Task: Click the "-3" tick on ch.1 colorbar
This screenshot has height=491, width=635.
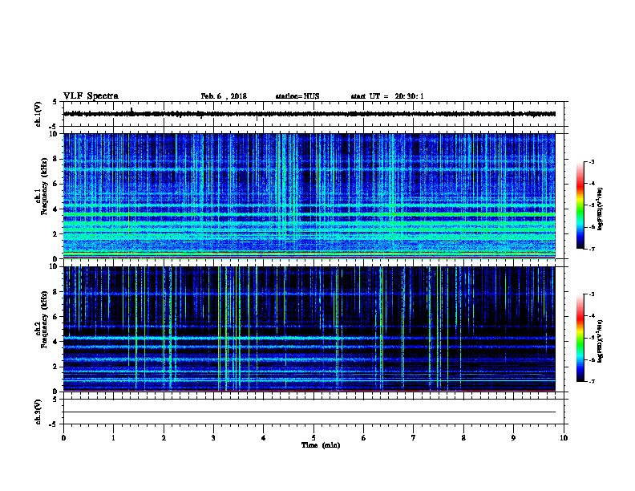Action: [x=592, y=162]
